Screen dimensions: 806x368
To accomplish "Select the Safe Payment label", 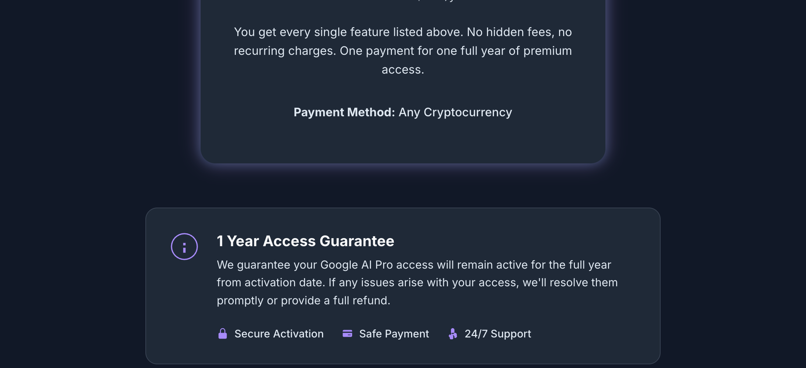I will point(394,334).
